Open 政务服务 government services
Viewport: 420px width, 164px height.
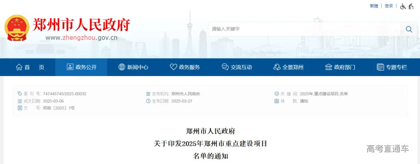185,67
